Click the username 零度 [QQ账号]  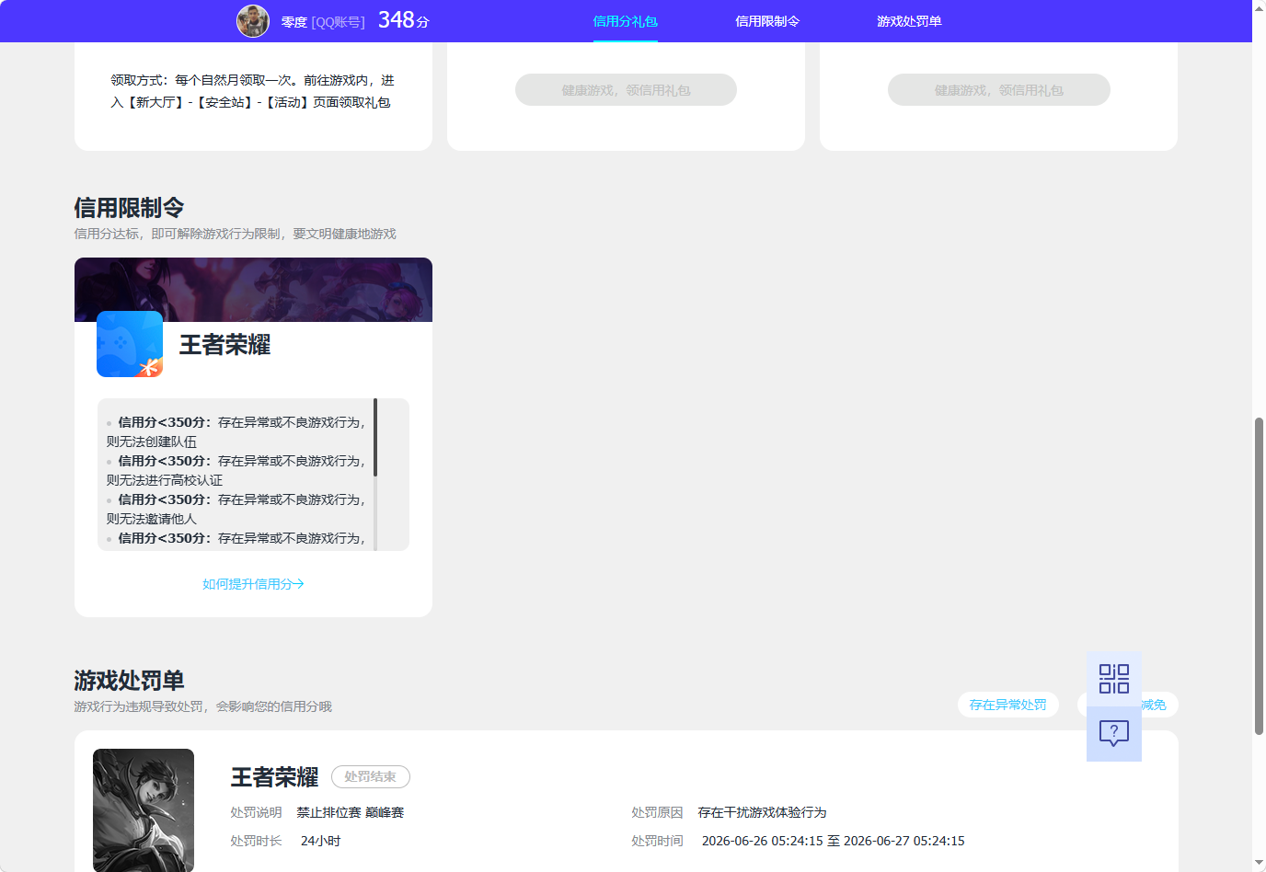click(x=323, y=22)
